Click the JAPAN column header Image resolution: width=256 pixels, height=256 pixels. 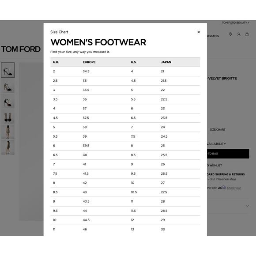click(166, 62)
